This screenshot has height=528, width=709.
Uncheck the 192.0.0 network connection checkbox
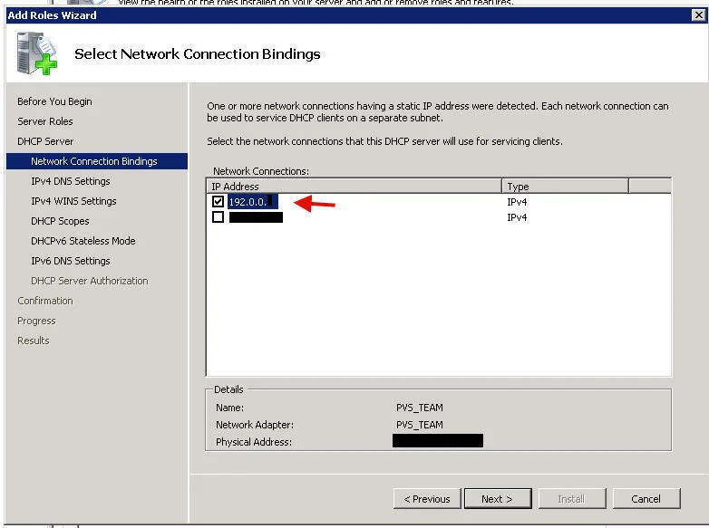(218, 201)
